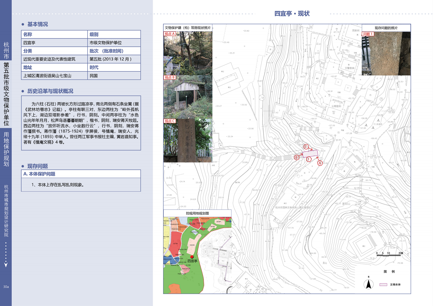The width and height of the screenshot is (433, 306).
Task: Click the 现存问题 section heading
Action: pos(38,166)
